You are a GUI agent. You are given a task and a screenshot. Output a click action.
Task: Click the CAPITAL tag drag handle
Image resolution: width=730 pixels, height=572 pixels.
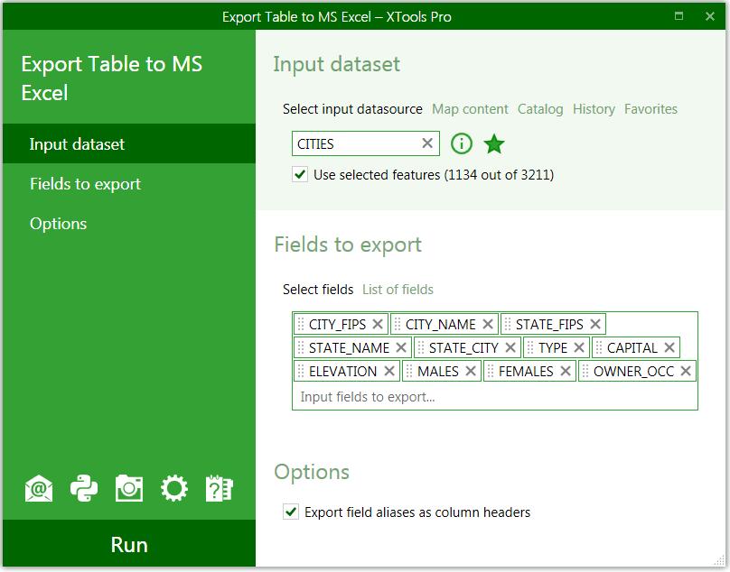coord(599,347)
